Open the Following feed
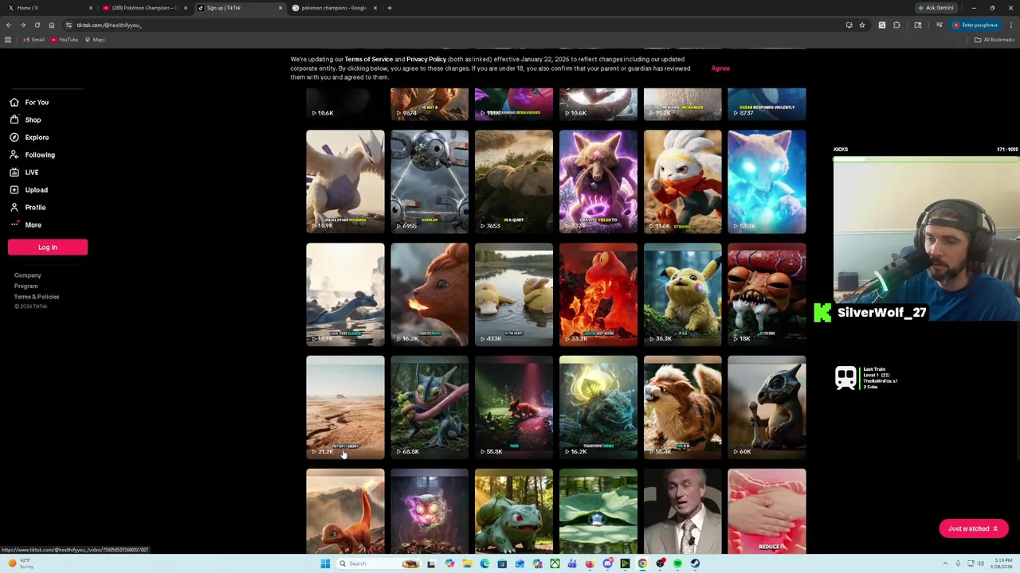Screen dimensions: 1020x573 point(32,154)
